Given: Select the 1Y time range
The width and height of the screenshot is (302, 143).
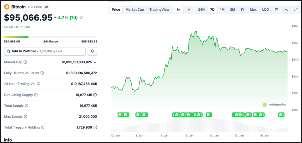Looking at the screenshot, I should [242, 10].
